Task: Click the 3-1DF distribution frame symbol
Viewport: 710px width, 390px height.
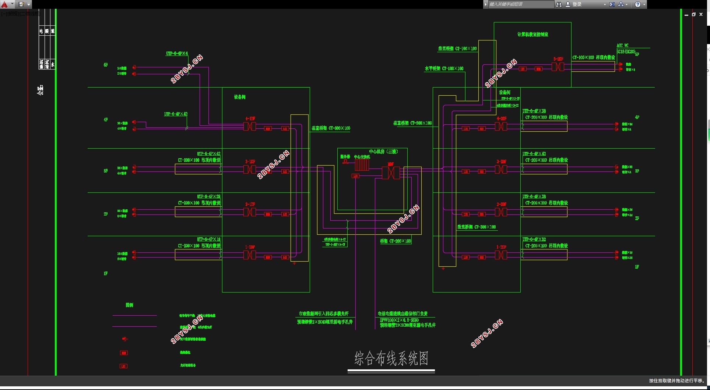Action: [250, 169]
